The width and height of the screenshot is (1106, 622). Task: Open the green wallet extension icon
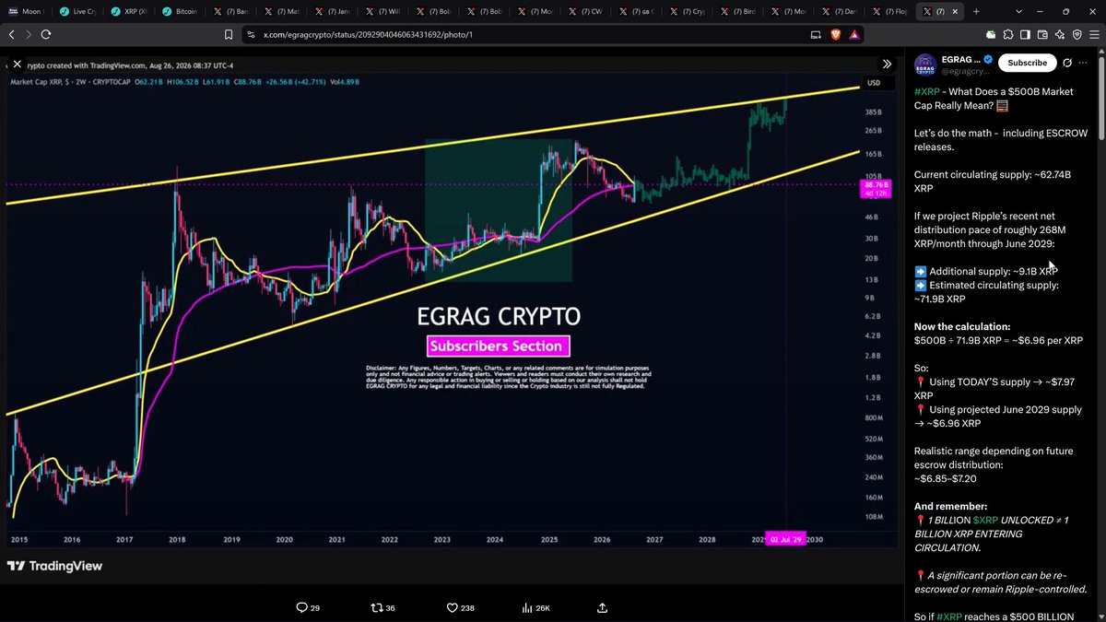click(991, 34)
